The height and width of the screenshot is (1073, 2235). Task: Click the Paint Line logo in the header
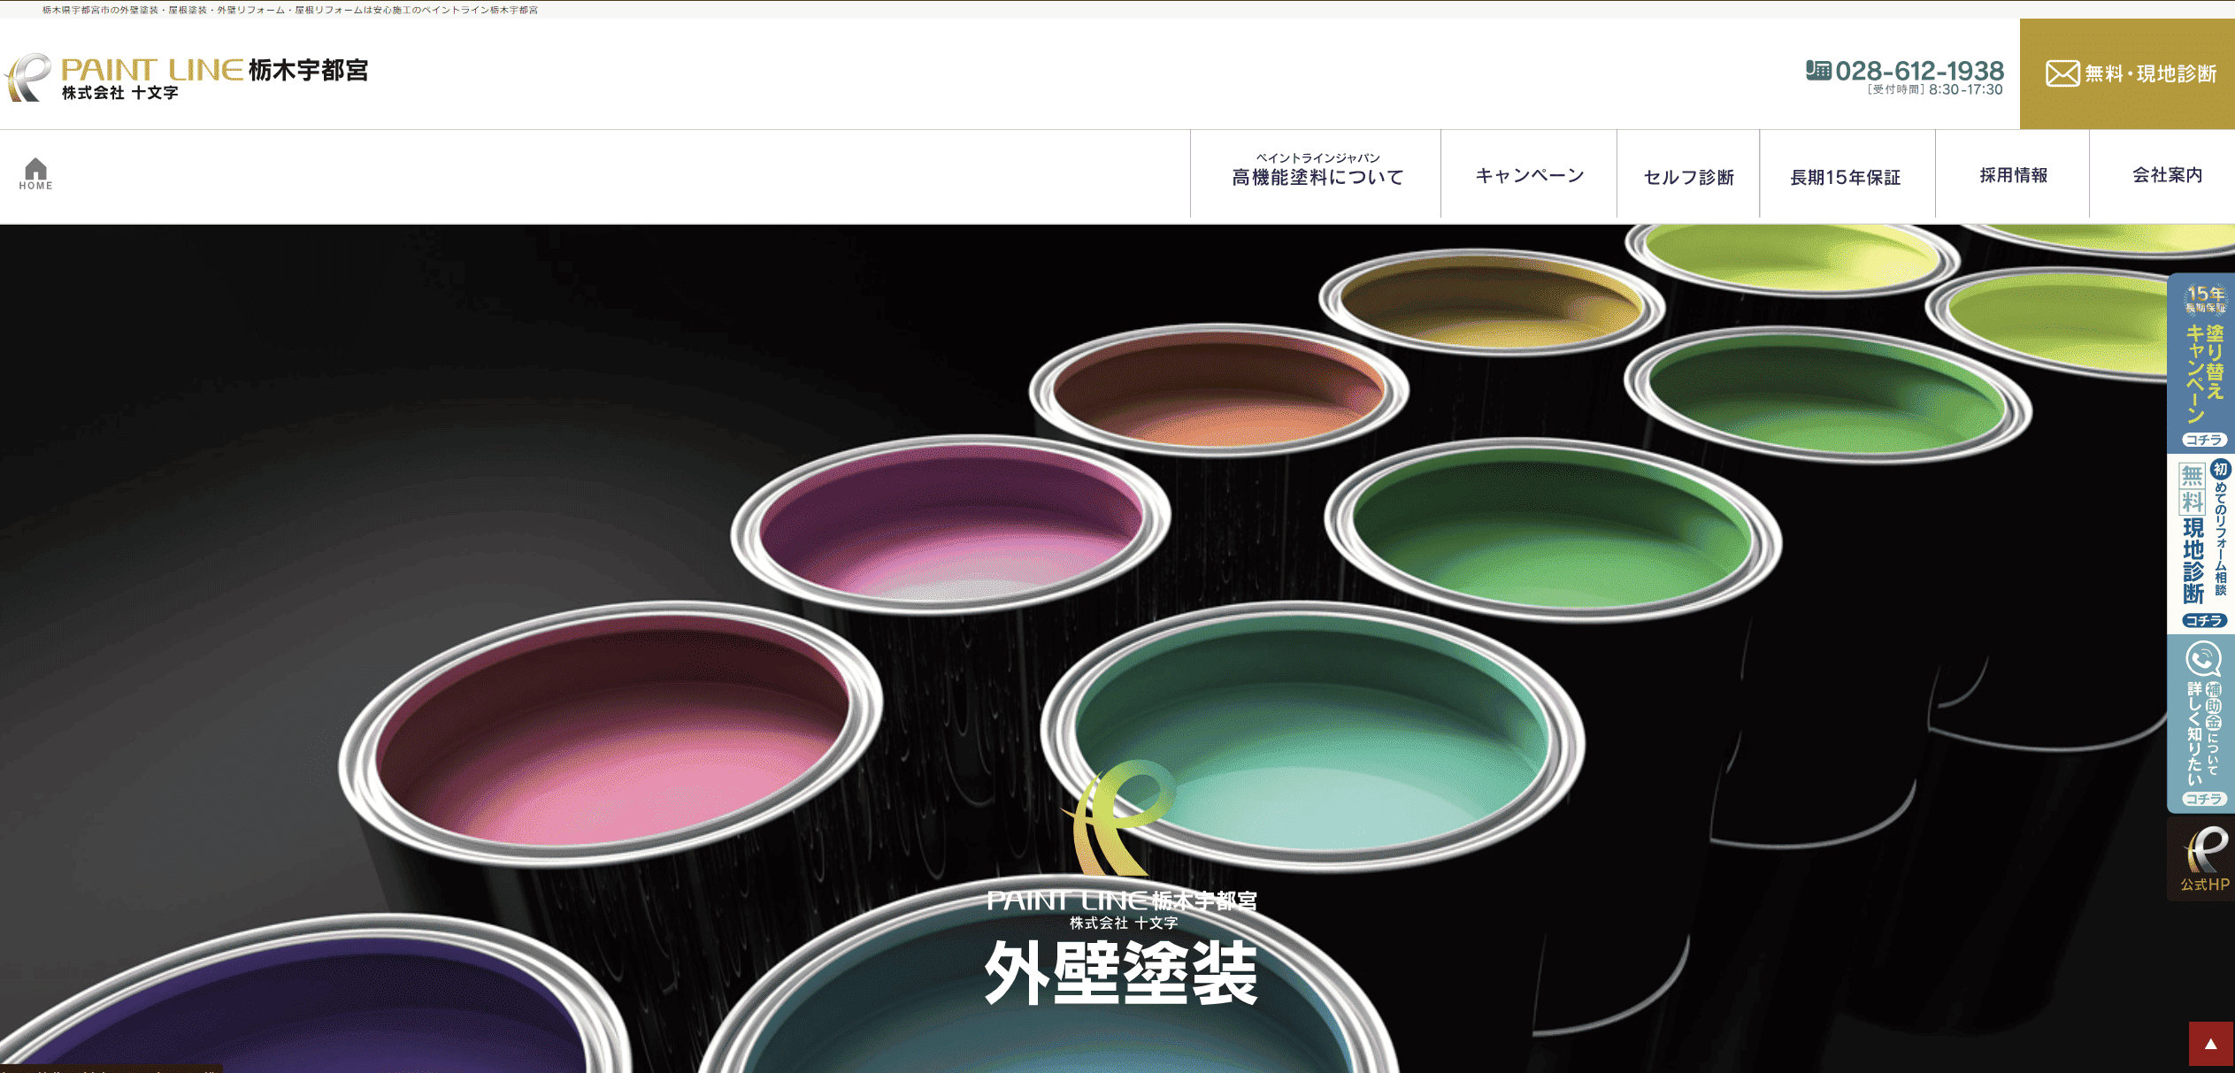click(x=187, y=78)
